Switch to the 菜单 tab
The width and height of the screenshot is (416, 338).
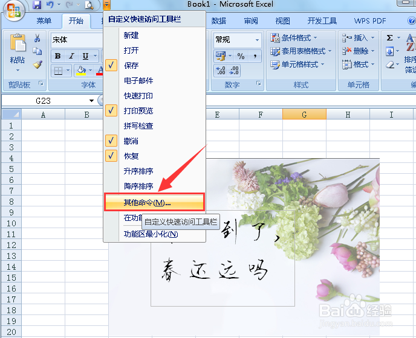[x=44, y=21]
